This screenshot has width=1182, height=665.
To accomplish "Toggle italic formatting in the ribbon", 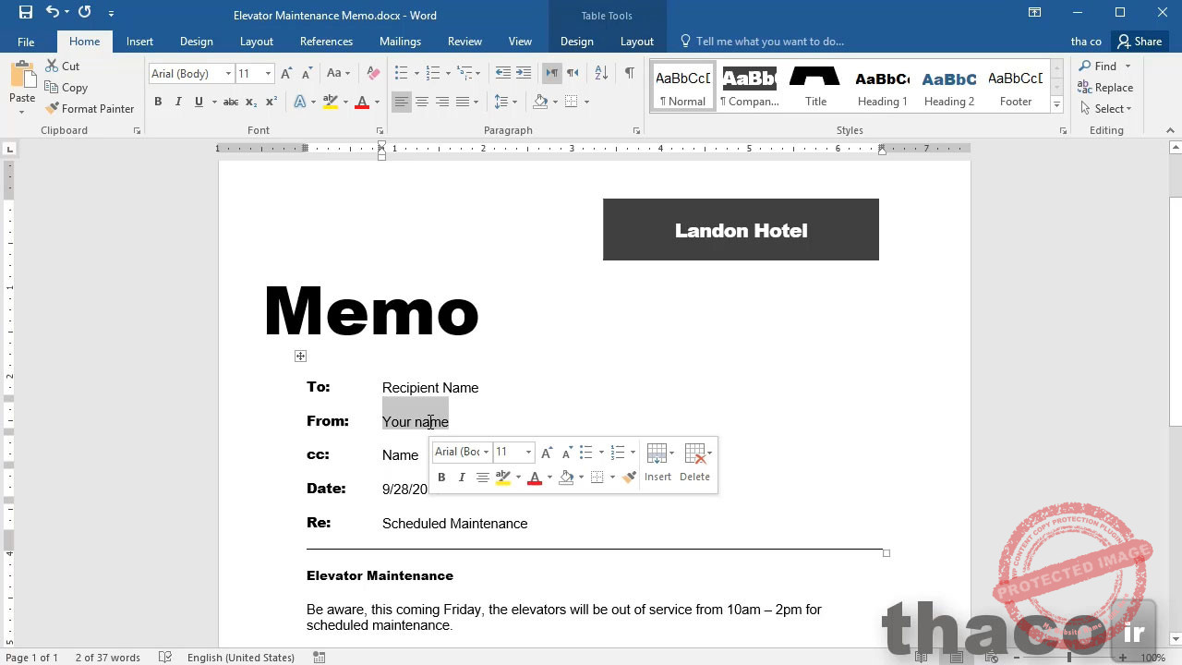I will tap(178, 102).
